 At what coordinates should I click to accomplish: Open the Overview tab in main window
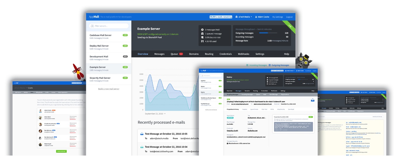coord(143,54)
